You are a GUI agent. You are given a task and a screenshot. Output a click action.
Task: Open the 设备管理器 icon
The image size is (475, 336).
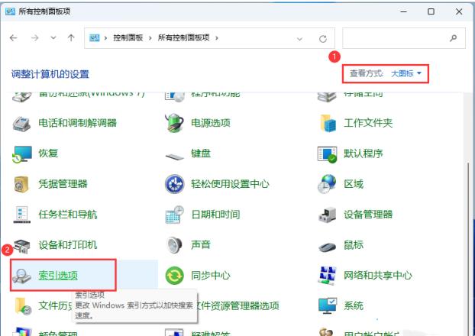[x=327, y=215]
